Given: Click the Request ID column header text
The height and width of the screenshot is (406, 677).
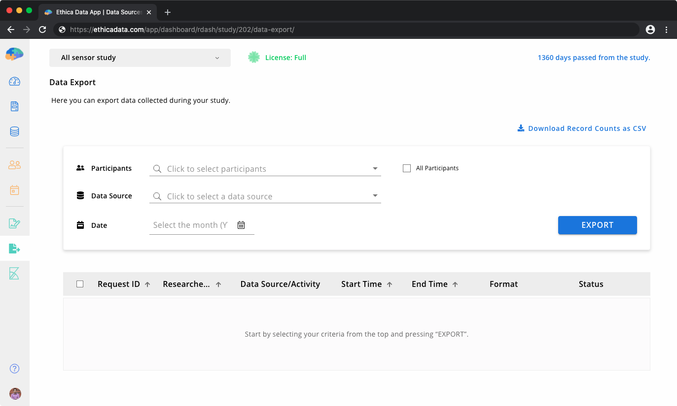Looking at the screenshot, I should pos(119,284).
